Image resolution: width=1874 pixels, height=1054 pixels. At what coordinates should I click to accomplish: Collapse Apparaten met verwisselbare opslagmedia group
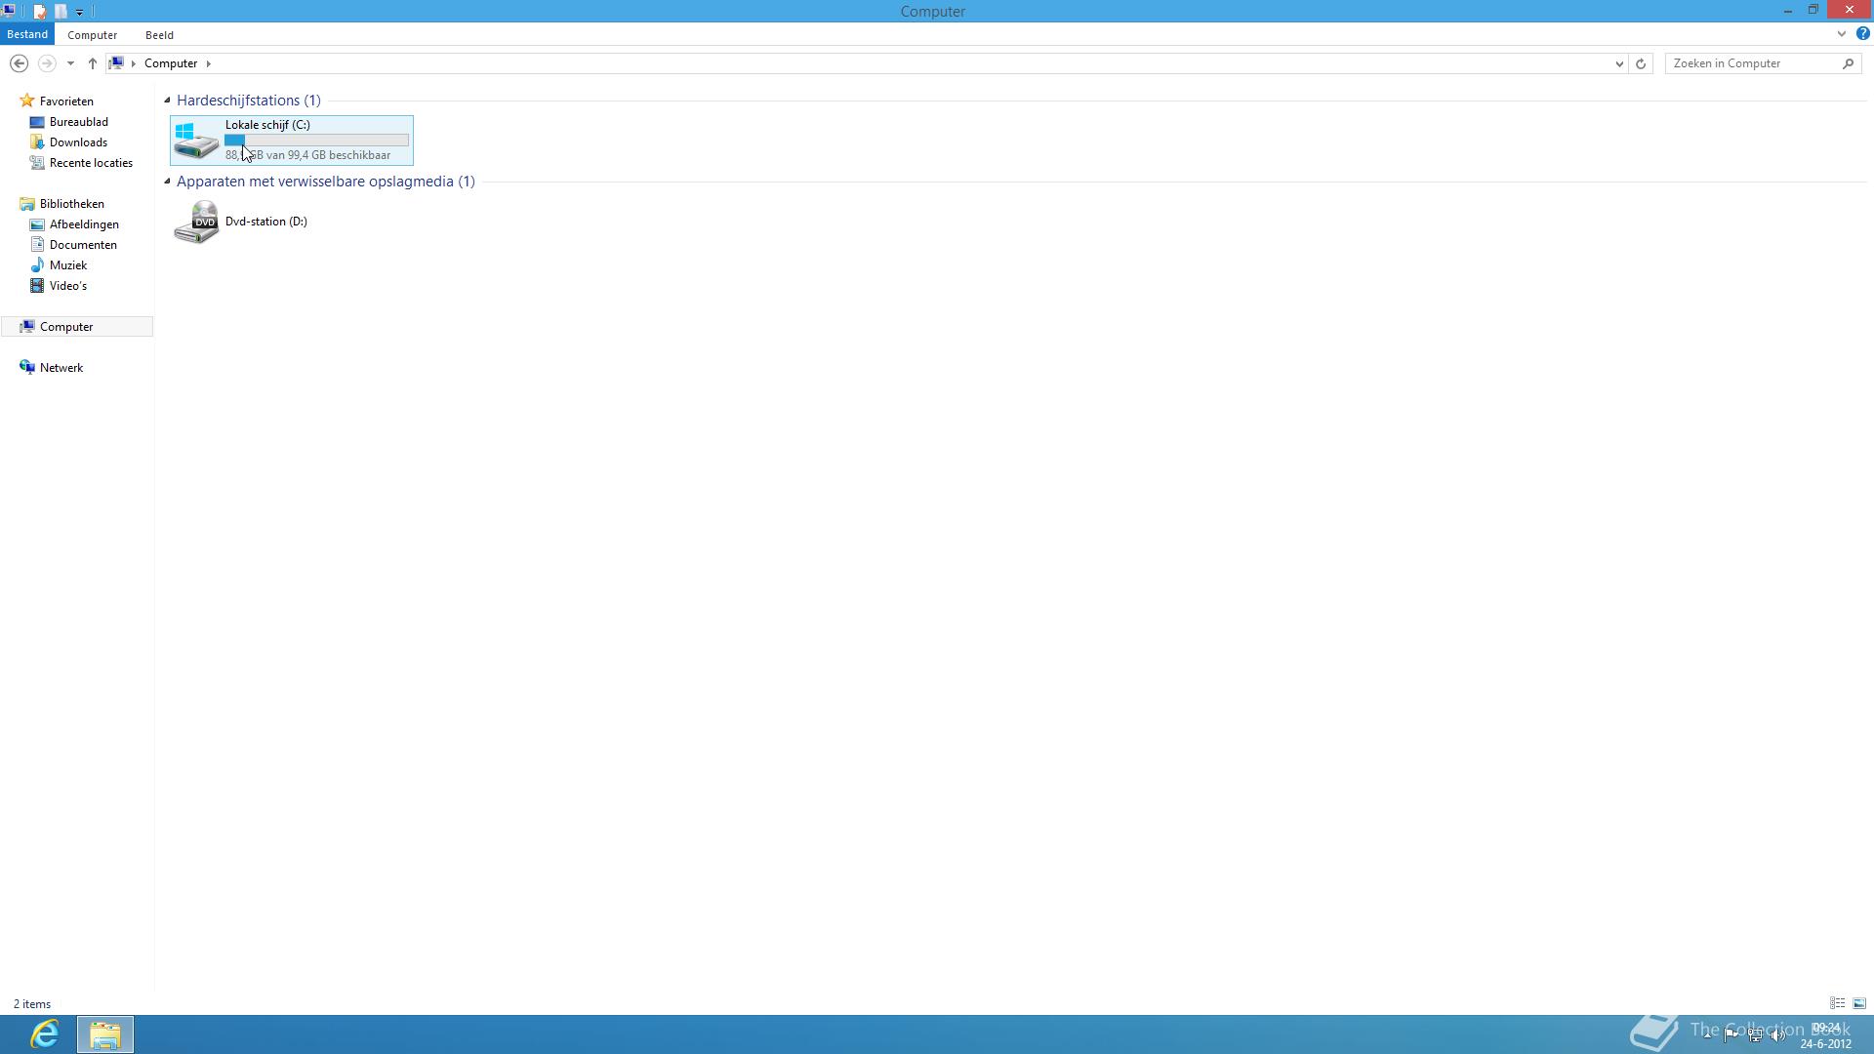167,181
